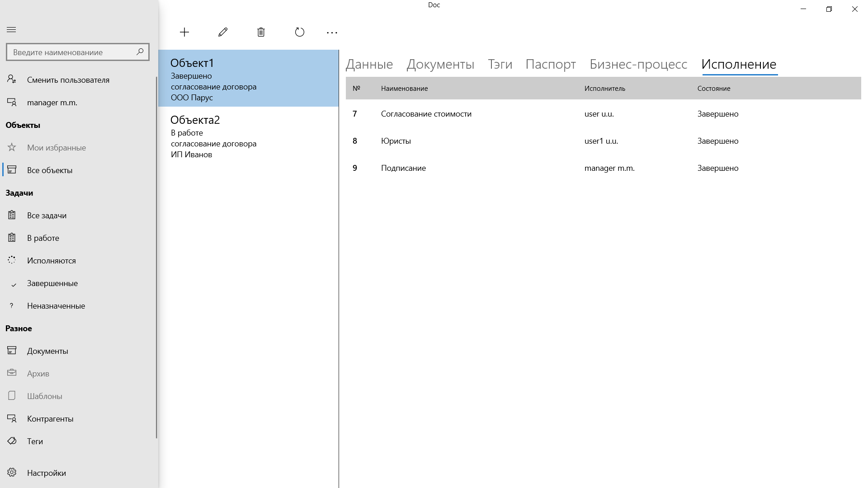Select Теги using the tag icon

point(12,441)
